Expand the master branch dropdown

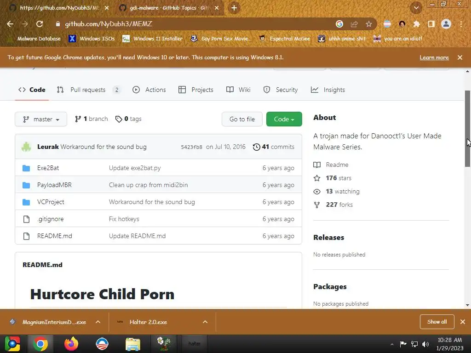(x=41, y=119)
